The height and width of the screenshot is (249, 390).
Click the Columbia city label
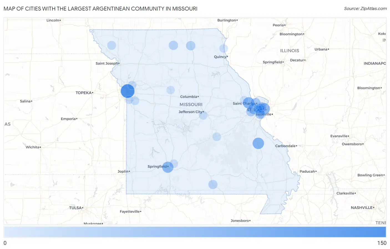point(189,97)
